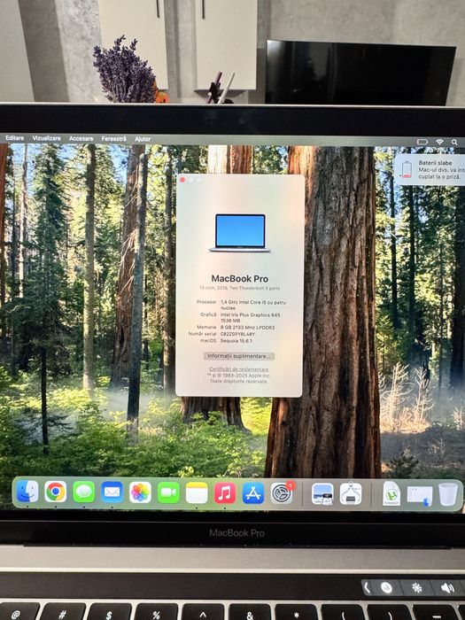Open the App Store from dock

(x=253, y=493)
